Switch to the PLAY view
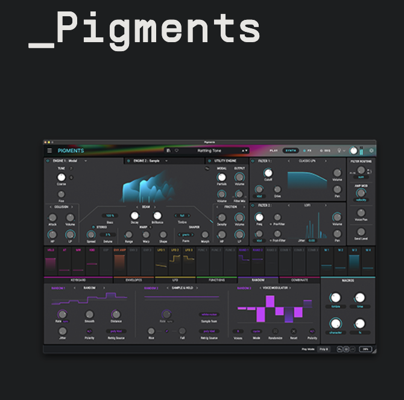The image size is (404, 400). 274,151
